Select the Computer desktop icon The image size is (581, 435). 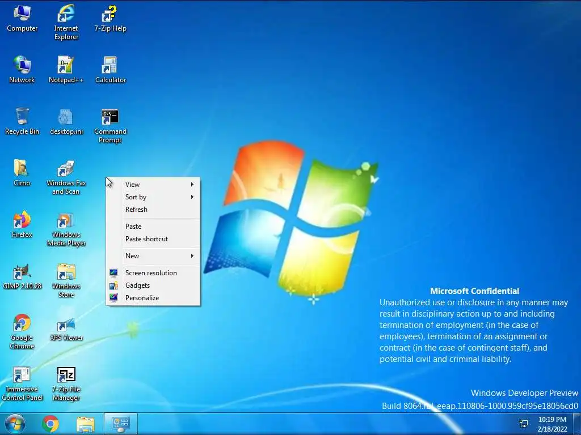22,19
